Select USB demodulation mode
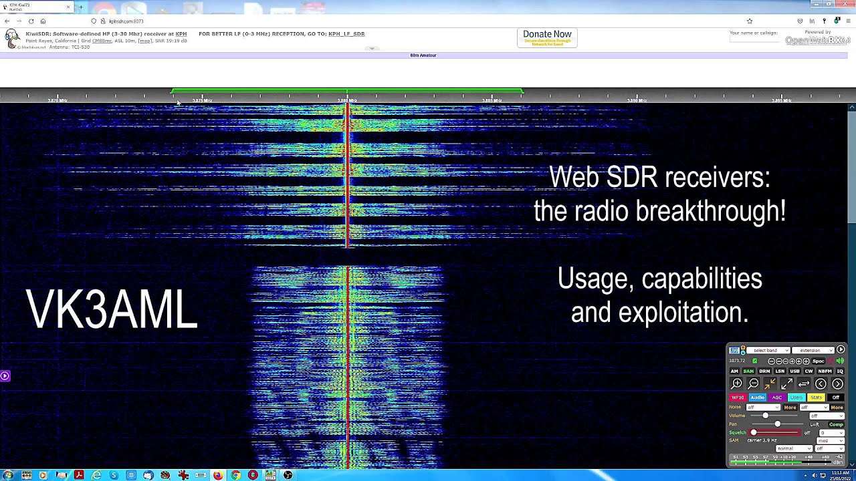The image size is (856, 481). pyautogui.click(x=794, y=371)
